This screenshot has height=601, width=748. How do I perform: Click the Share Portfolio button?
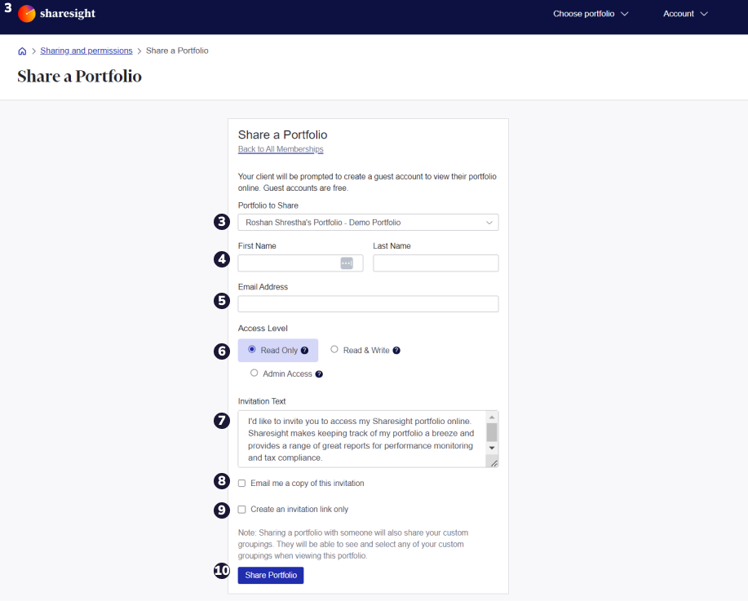pos(270,575)
